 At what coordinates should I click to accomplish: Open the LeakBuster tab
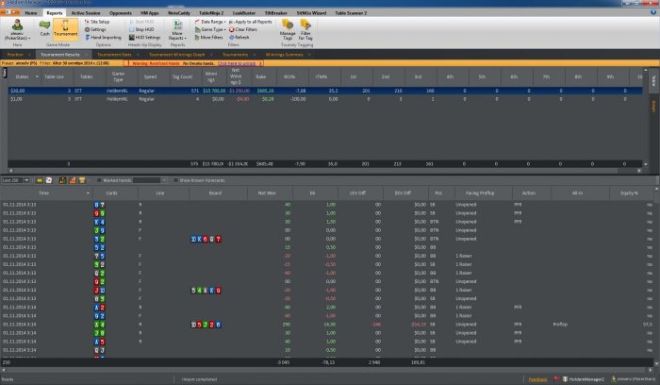pyautogui.click(x=244, y=13)
